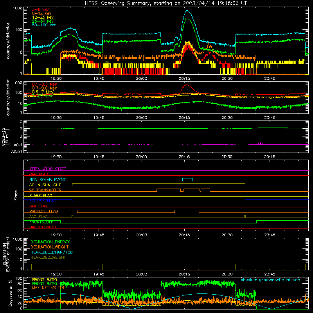Viewport: 313px width, 313px height.
Task: Select the yellow 12-25 keV legend label
Action: click(x=43, y=17)
